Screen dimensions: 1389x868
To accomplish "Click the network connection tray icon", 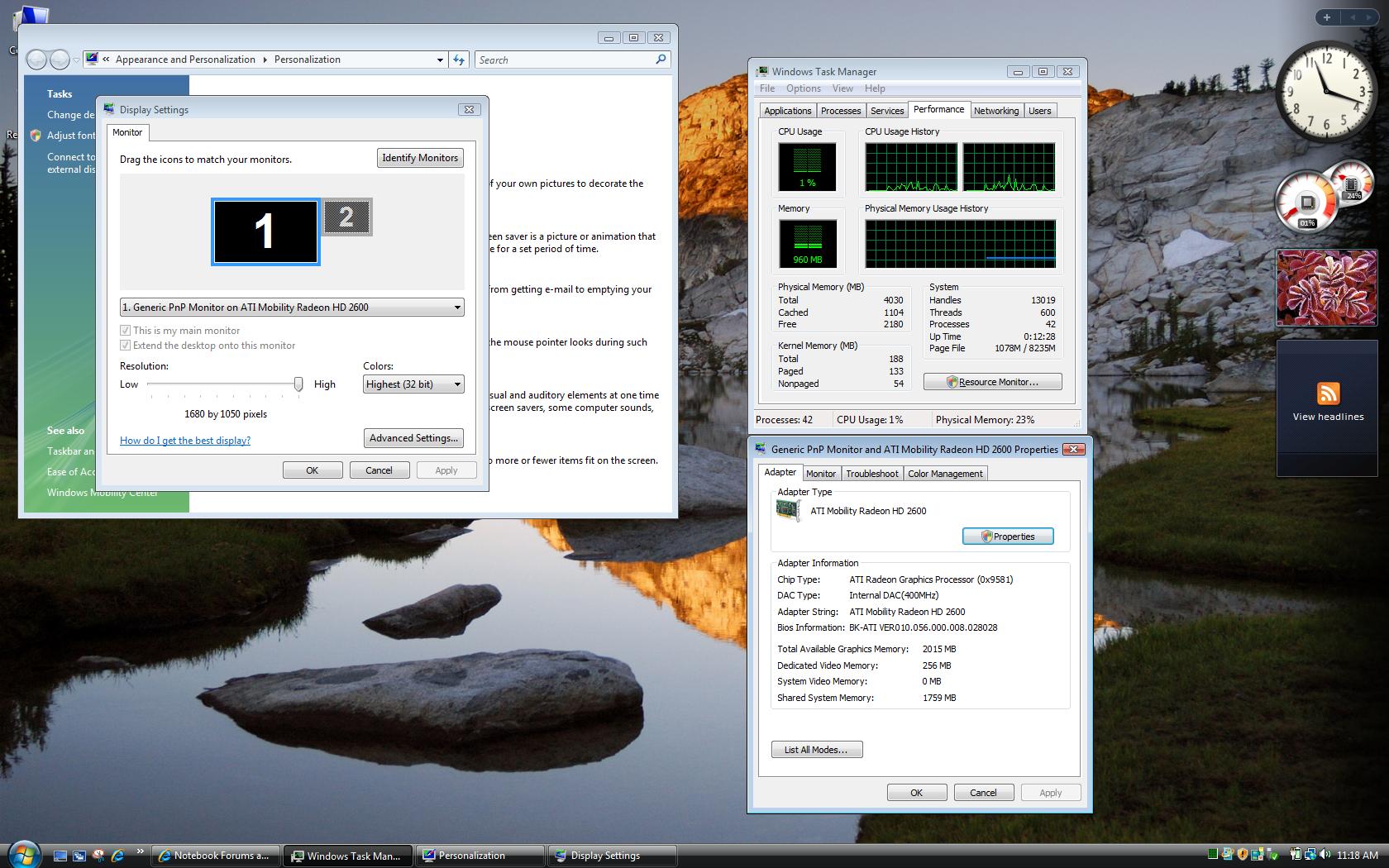I will tap(1310, 855).
